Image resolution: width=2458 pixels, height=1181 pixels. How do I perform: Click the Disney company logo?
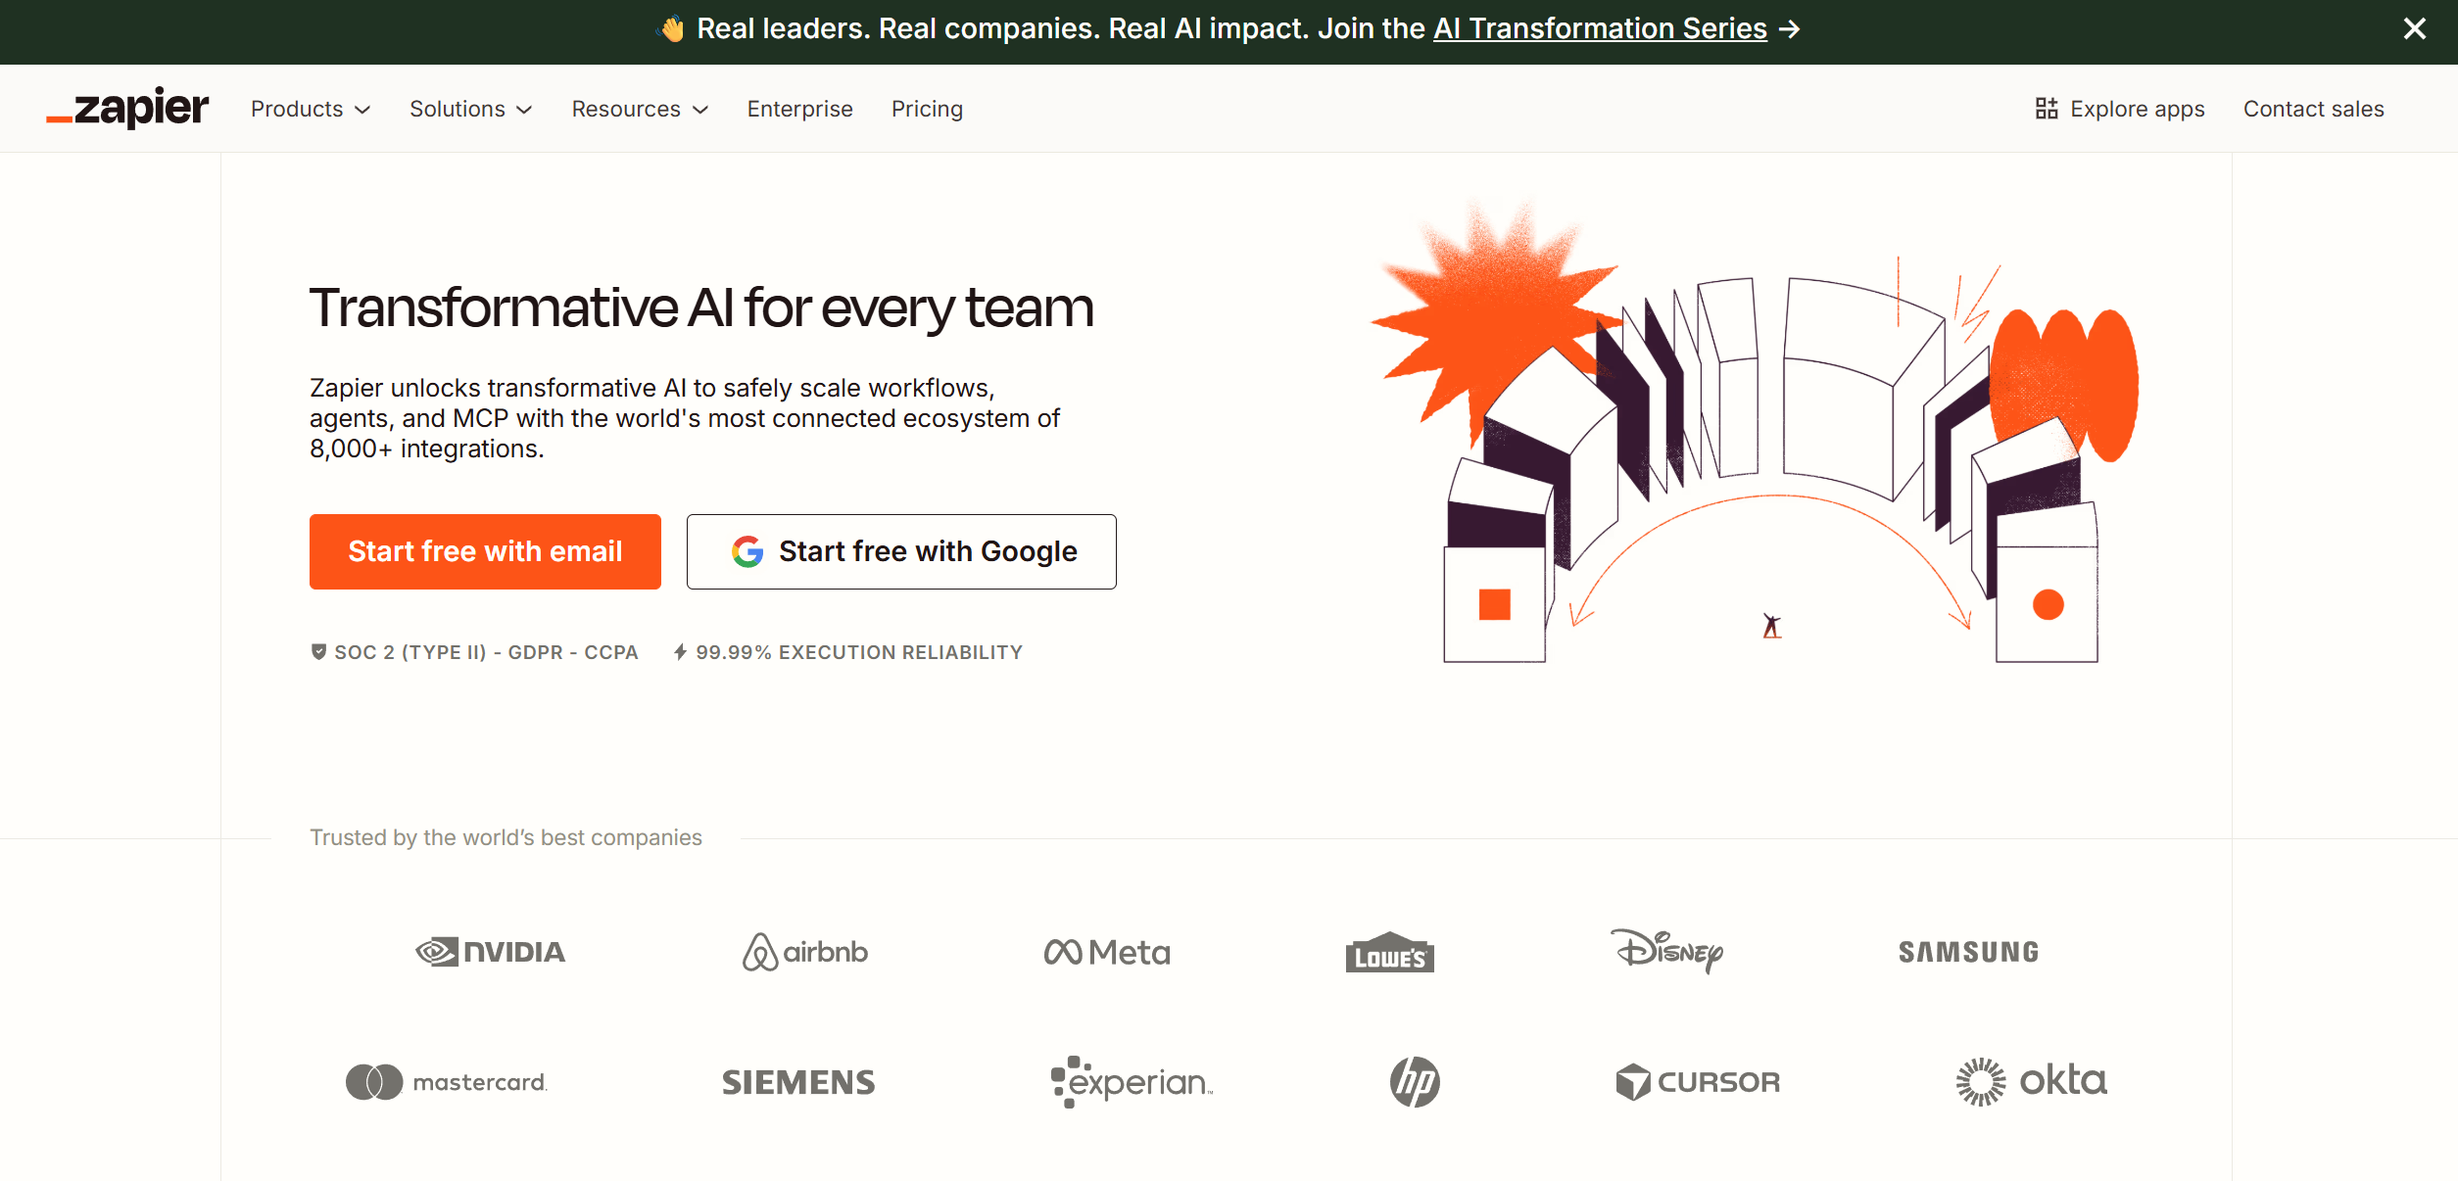click(1668, 951)
